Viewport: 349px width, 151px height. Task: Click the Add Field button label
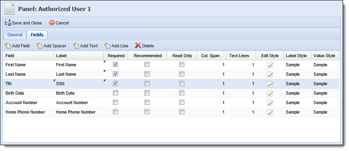[21, 46]
